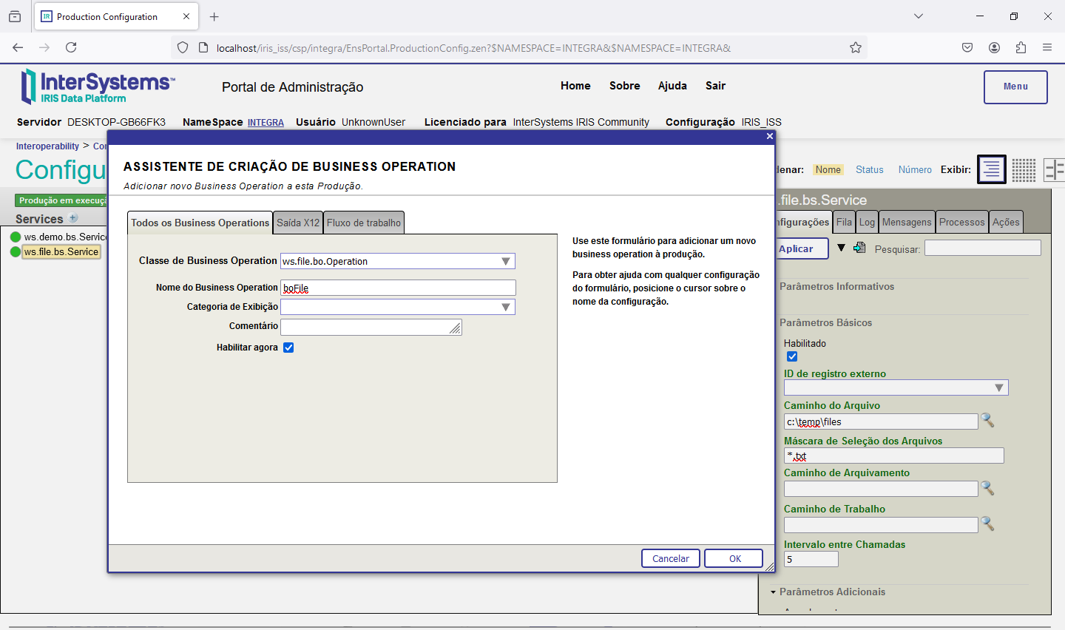Switch to the grid view display icon
Screen dimensions: 1065x630
click(x=1024, y=169)
